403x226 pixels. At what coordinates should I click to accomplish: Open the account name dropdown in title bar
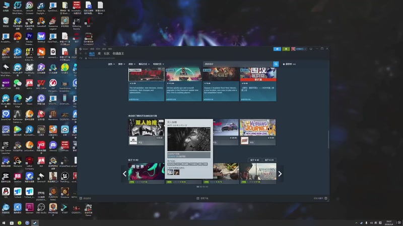click(301, 49)
